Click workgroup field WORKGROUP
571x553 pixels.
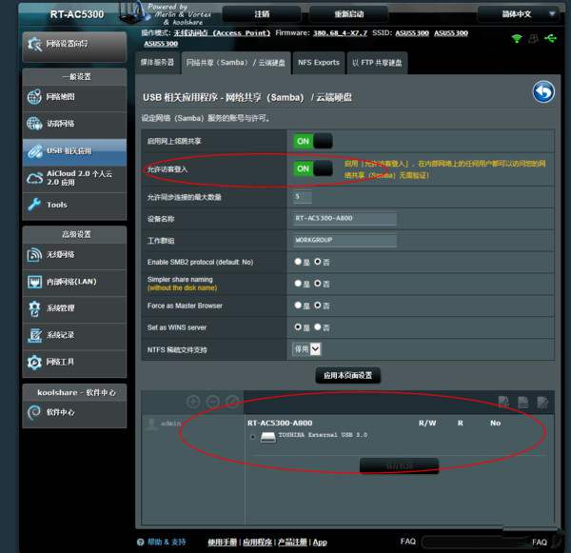345,241
